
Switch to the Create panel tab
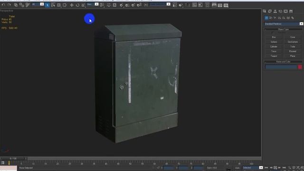click(x=265, y=11)
